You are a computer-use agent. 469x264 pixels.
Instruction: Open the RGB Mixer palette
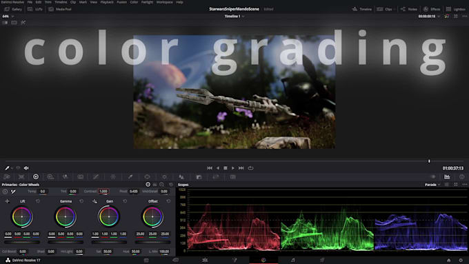click(x=66, y=177)
